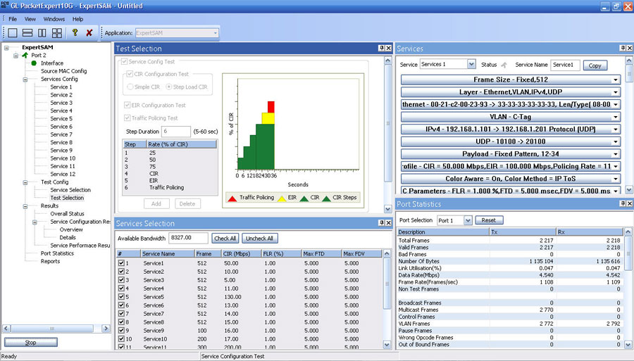Screen dimensions: 634x361
Task: Select Service 7 in the tree
Action: [61, 134]
